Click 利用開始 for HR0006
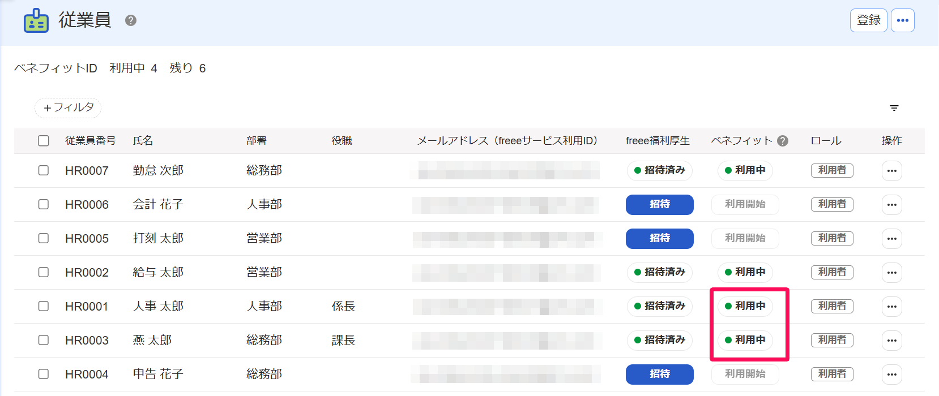 coord(745,204)
